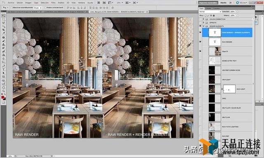Click the Diseño workspace button

224,3
